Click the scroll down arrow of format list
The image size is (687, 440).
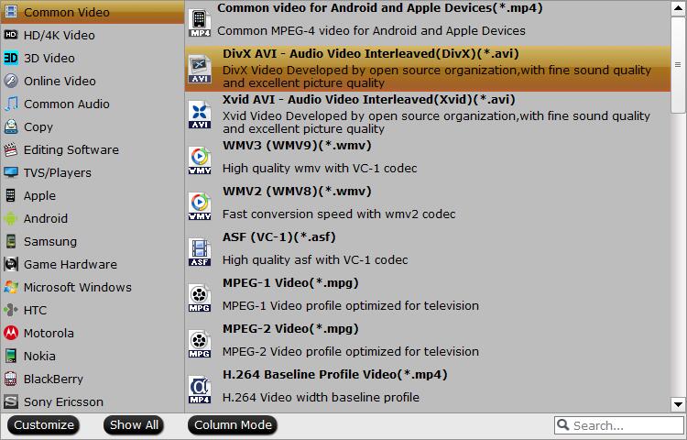[x=679, y=403]
